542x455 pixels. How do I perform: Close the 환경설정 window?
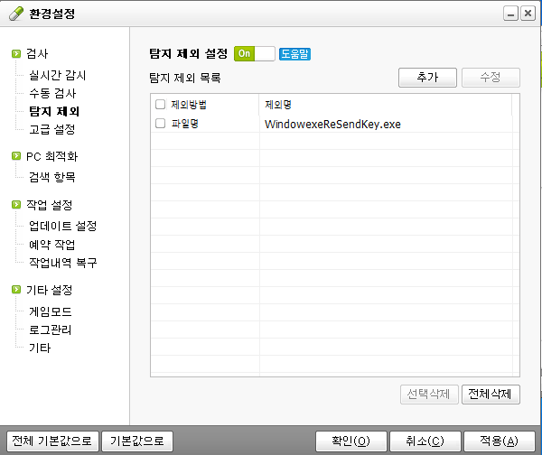pos(528,14)
